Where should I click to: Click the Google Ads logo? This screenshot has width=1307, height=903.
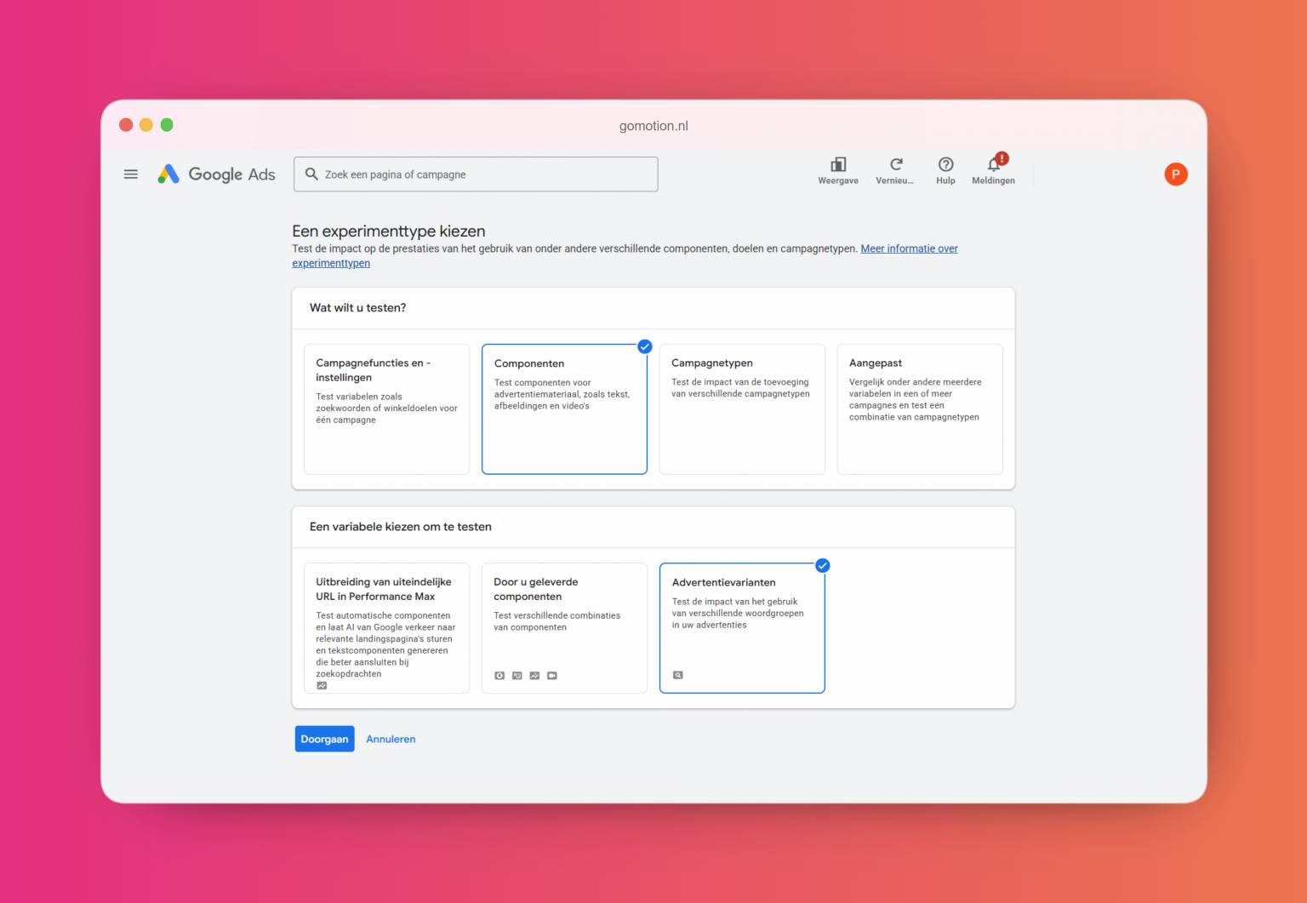coord(217,174)
